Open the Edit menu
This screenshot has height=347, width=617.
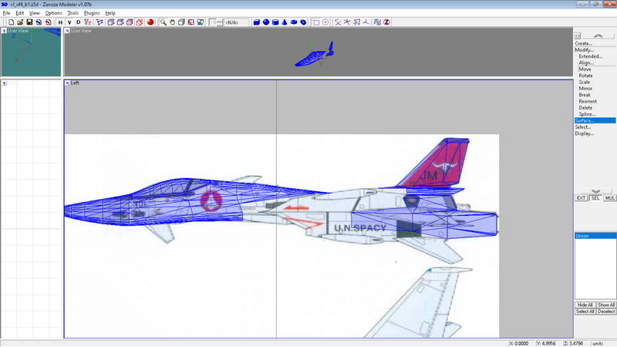point(20,13)
